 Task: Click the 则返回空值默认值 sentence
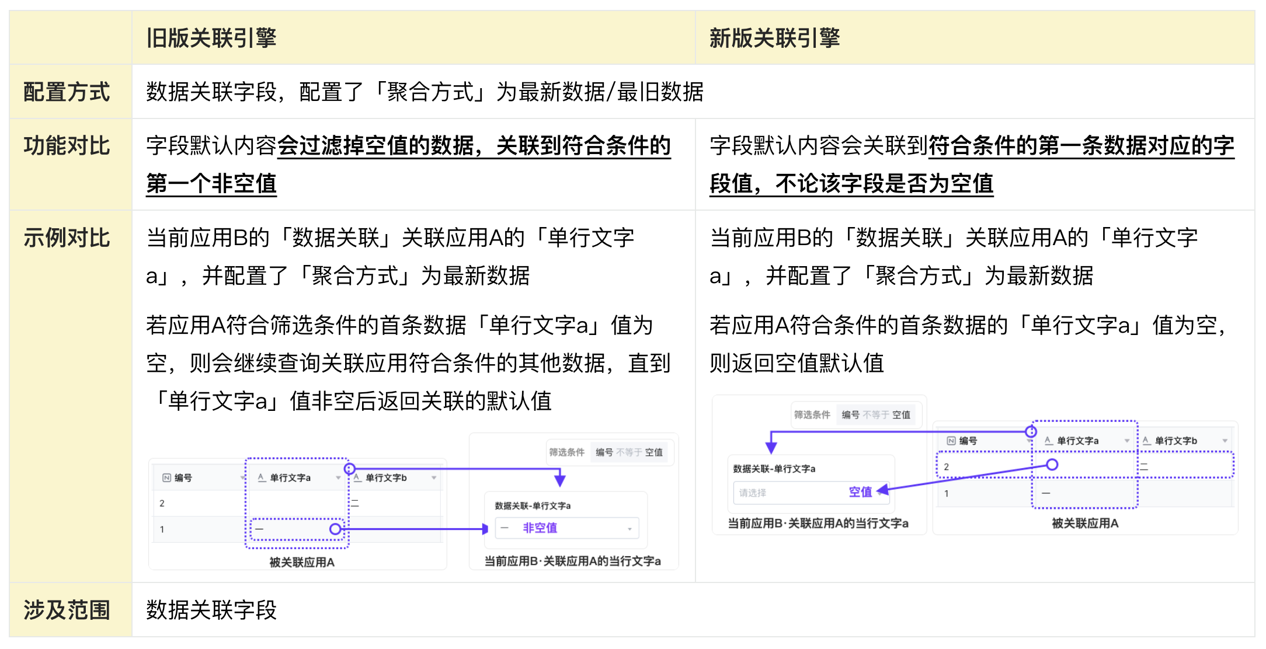click(x=797, y=363)
